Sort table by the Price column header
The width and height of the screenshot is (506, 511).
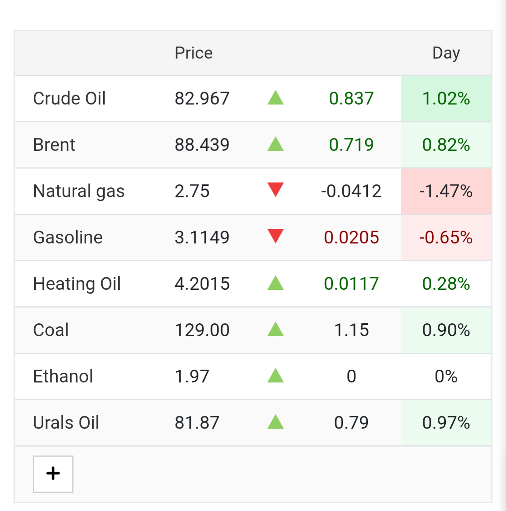(x=194, y=53)
